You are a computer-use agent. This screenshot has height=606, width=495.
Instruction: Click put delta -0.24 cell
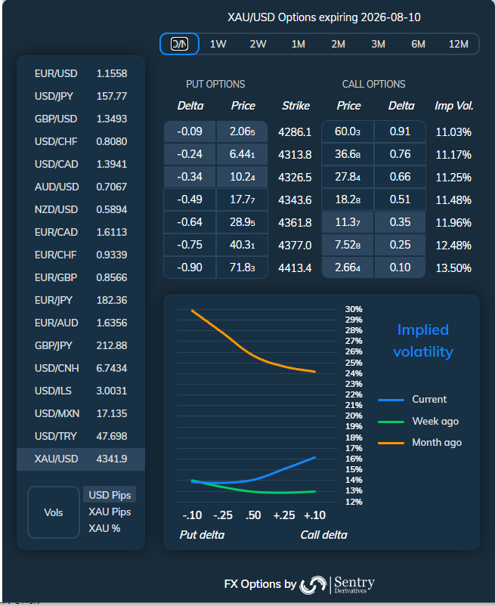click(x=190, y=155)
